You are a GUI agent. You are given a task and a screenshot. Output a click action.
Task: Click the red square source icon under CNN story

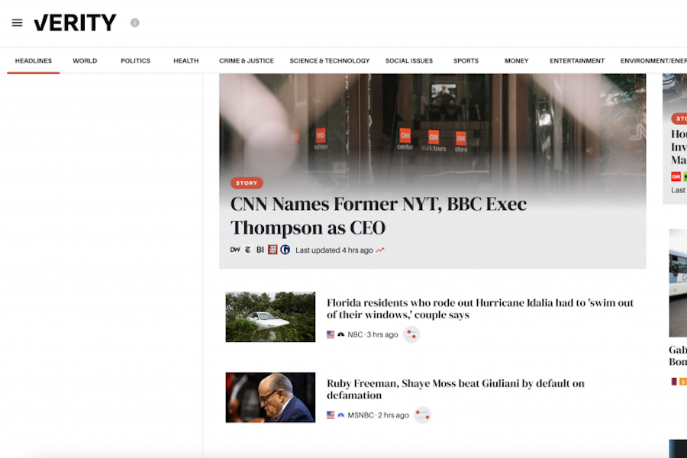[x=273, y=250]
